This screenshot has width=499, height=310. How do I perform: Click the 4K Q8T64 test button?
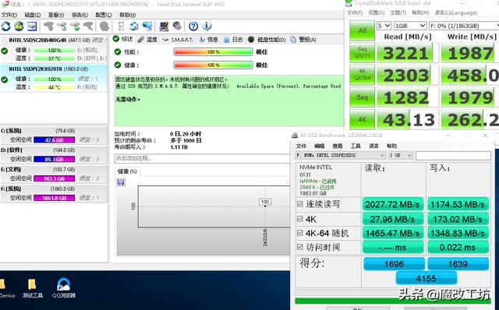pos(362,75)
